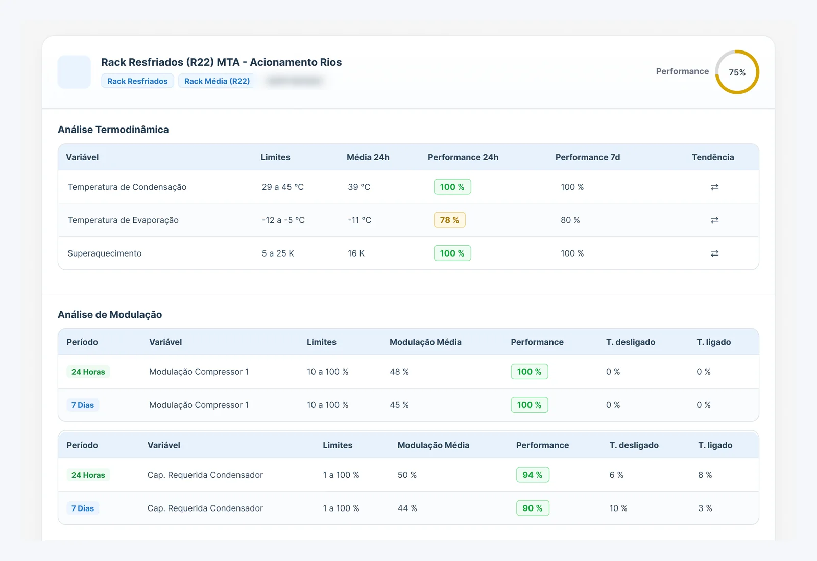Click the 100 % badge in 45 % modulation row
The height and width of the screenshot is (561, 817).
tap(530, 405)
